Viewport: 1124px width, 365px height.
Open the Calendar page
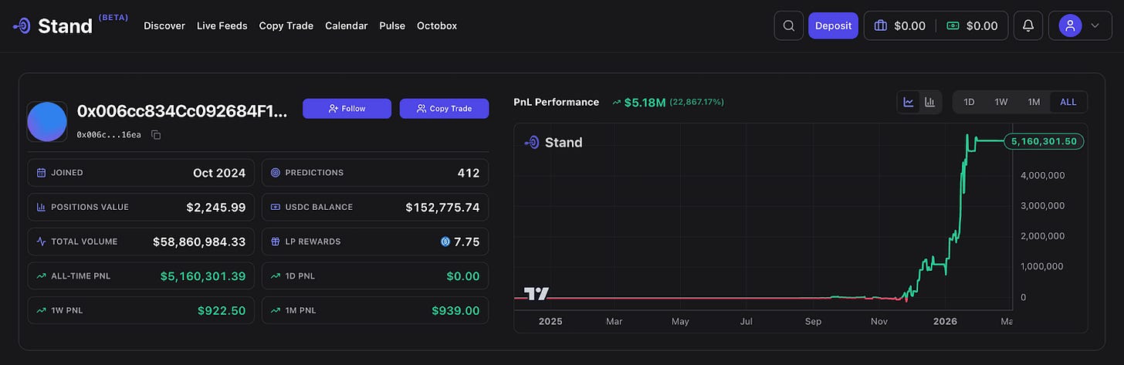(x=347, y=25)
